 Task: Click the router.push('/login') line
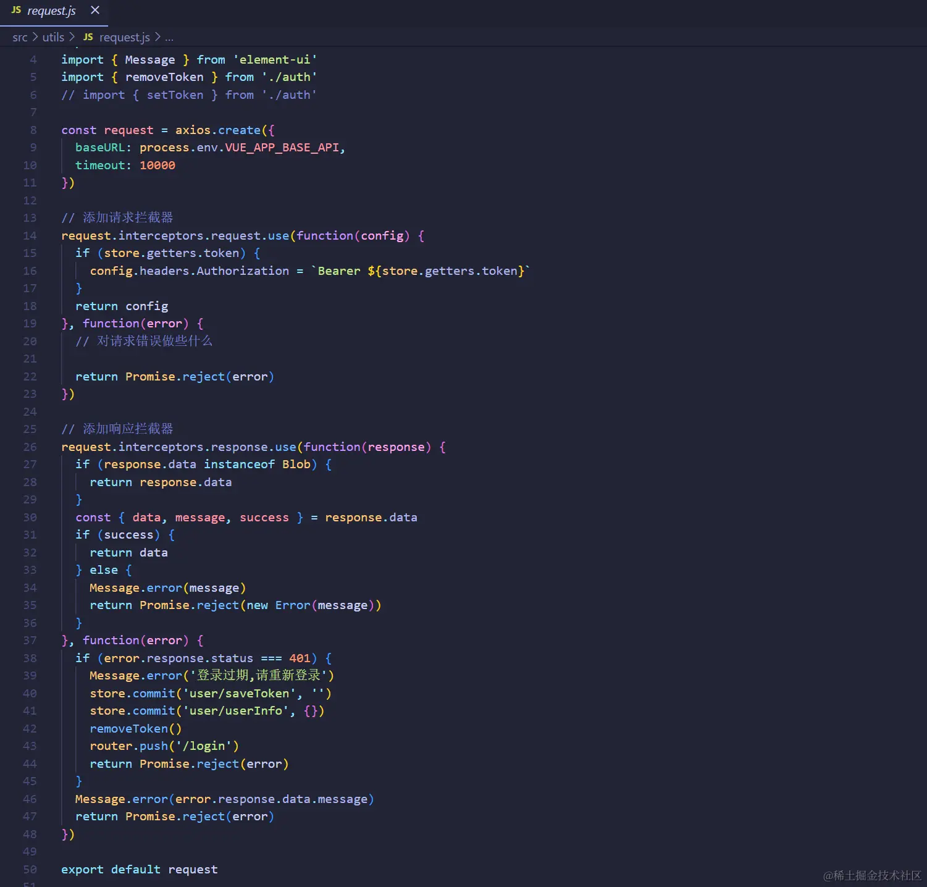tap(164, 746)
